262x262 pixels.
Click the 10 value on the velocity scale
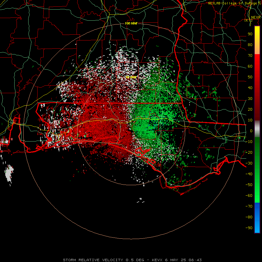tap(250, 120)
